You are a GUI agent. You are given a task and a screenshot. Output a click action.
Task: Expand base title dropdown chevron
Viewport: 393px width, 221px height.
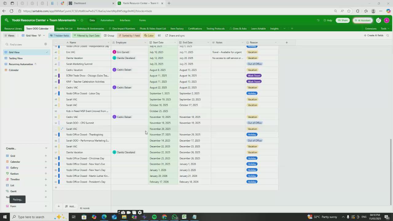coord(78,20)
